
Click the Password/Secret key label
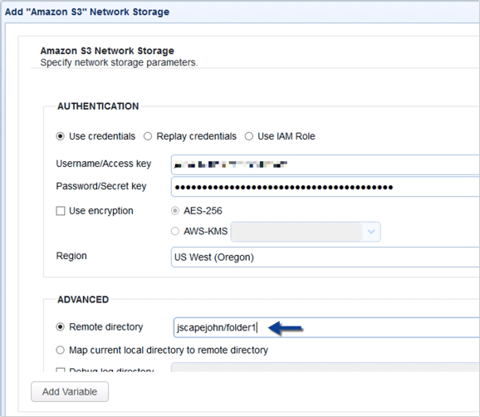point(101,186)
